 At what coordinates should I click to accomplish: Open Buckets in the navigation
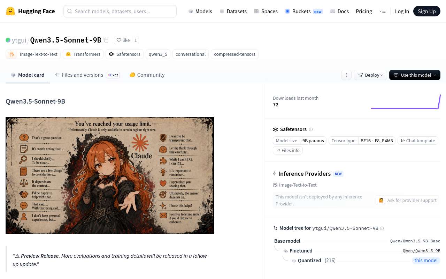(304, 11)
